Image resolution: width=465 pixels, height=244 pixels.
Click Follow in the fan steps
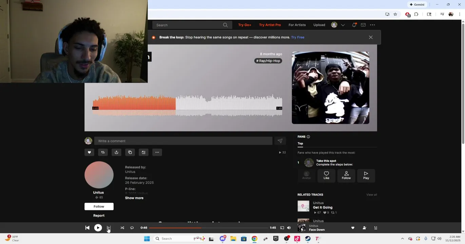[x=346, y=176]
